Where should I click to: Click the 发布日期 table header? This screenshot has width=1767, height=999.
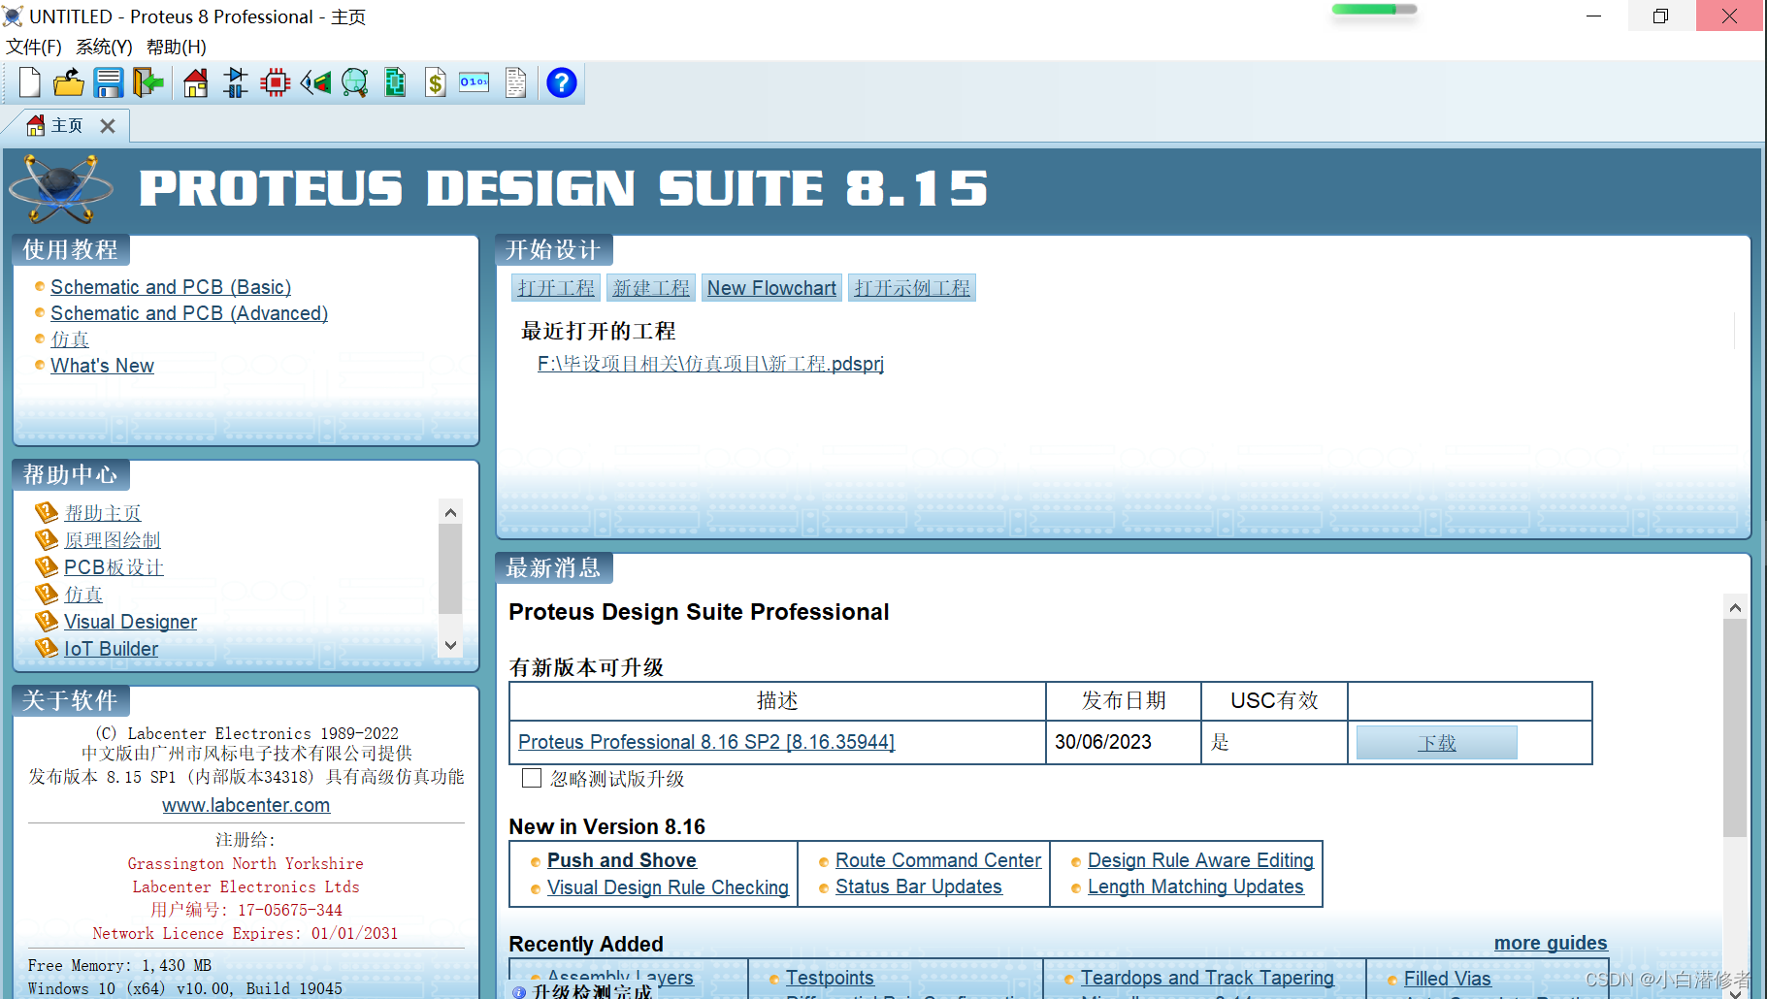[x=1123, y=700]
